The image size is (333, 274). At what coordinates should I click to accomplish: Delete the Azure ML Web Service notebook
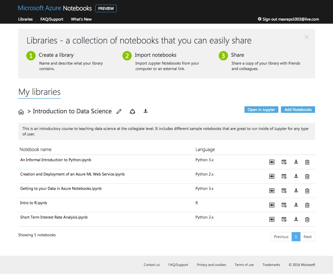(307, 177)
